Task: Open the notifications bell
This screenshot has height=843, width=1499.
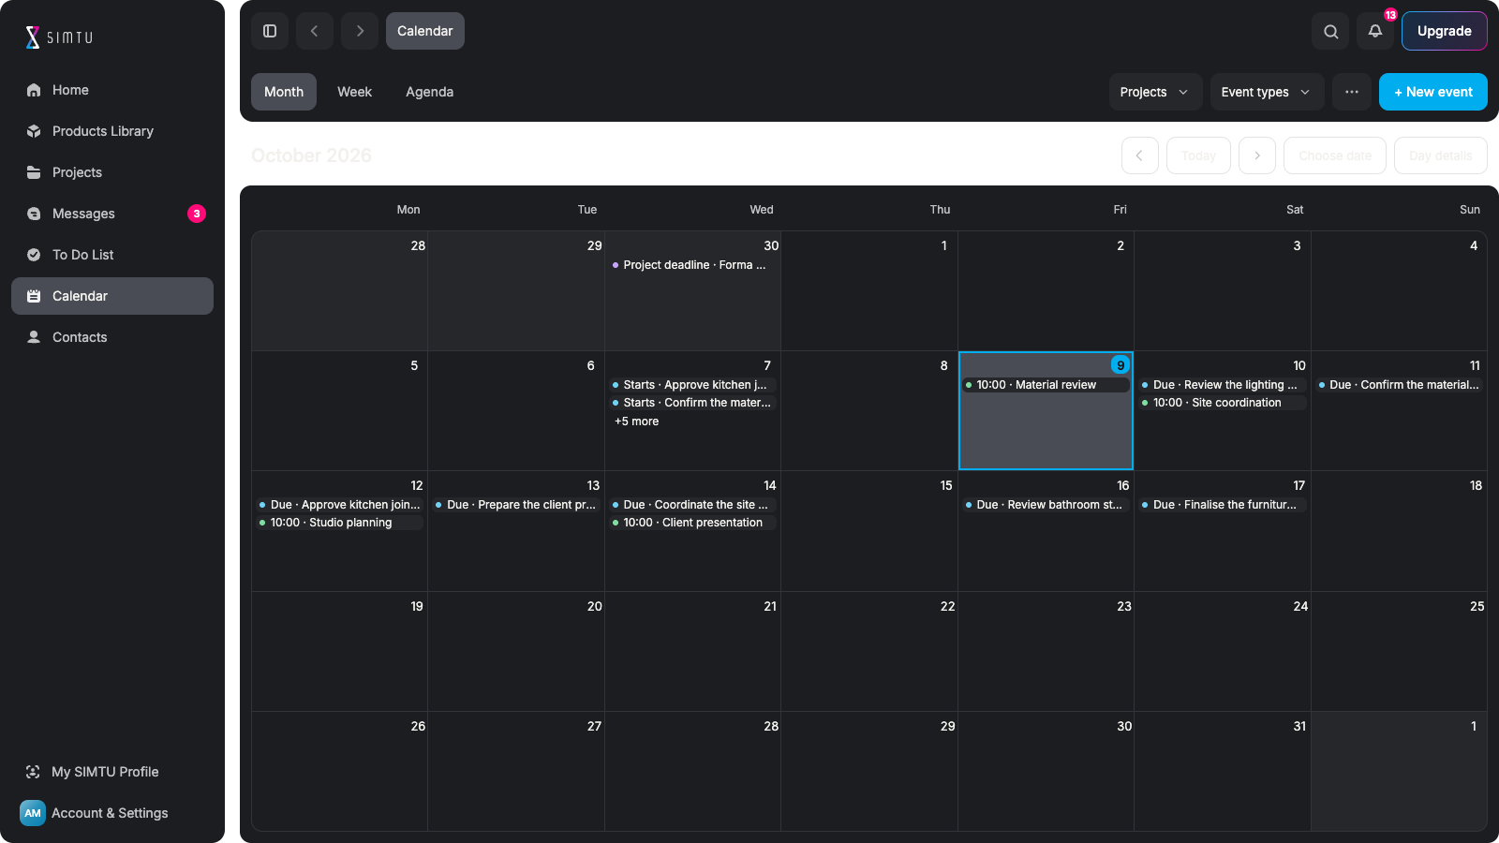Action: click(x=1375, y=31)
